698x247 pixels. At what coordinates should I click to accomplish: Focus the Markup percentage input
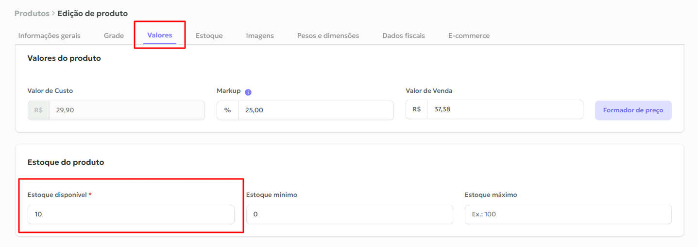[x=315, y=110]
